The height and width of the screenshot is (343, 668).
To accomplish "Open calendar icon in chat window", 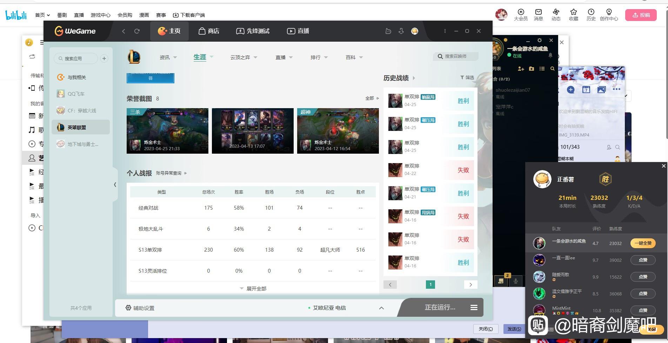I will click(x=586, y=90).
